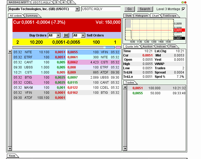Select the Chart tab
This screenshot has height=159, width=201.
coord(155,16)
